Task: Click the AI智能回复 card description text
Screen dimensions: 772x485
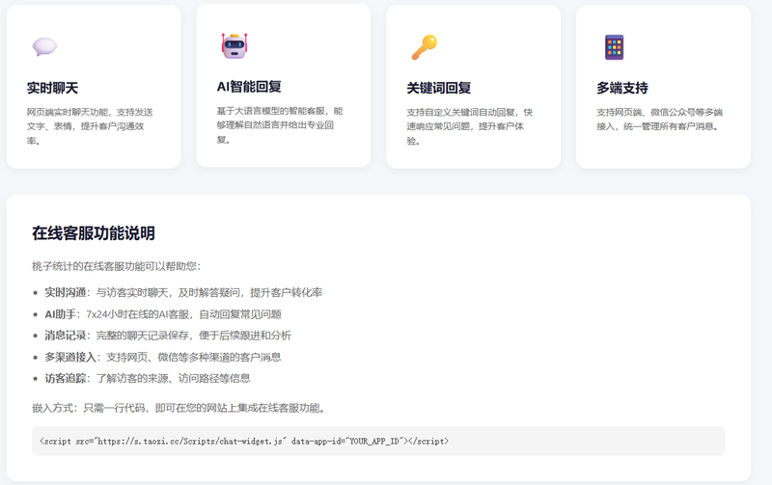Action: pos(280,125)
